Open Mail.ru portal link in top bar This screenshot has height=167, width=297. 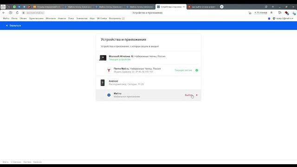pyautogui.click(x=6, y=19)
